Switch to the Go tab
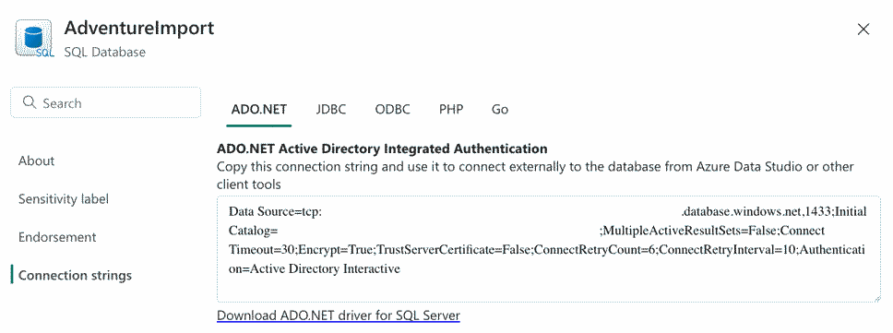This screenshot has width=893, height=333. tap(499, 109)
